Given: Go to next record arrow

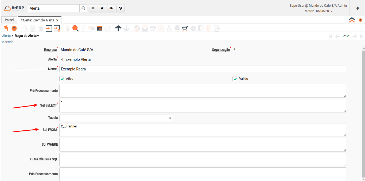Looking at the screenshot, I should coord(355,36).
